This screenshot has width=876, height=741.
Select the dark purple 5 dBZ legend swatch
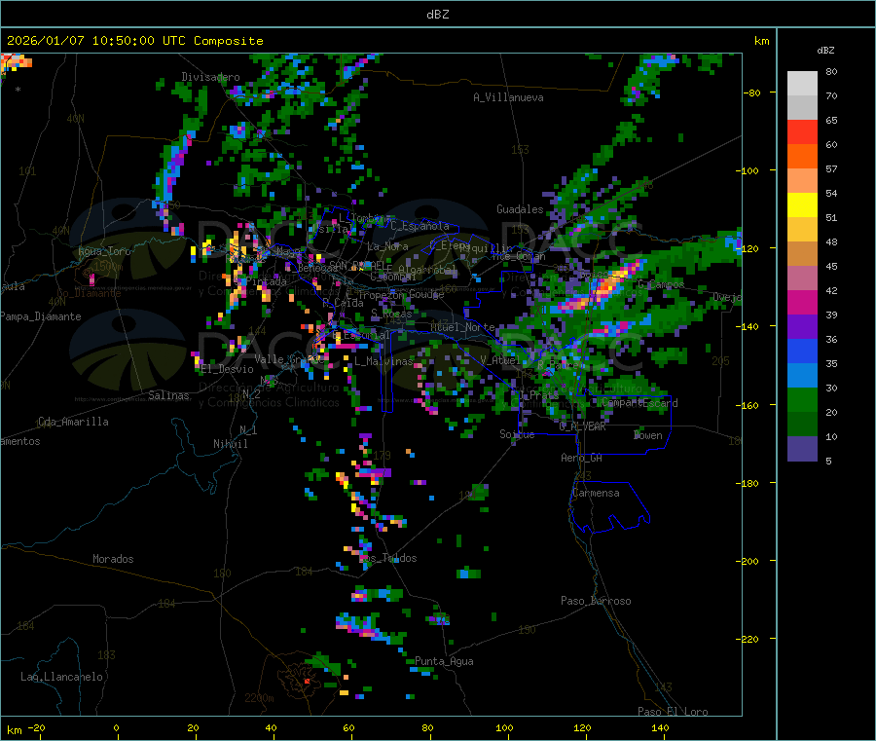[802, 449]
